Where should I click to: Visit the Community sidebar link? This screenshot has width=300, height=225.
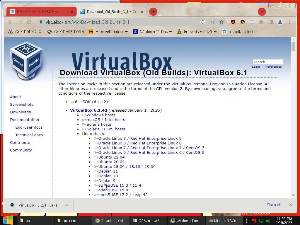pyautogui.click(x=21, y=150)
